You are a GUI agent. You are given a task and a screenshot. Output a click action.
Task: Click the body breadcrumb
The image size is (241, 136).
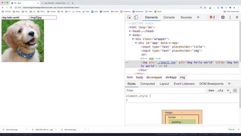point(139,77)
